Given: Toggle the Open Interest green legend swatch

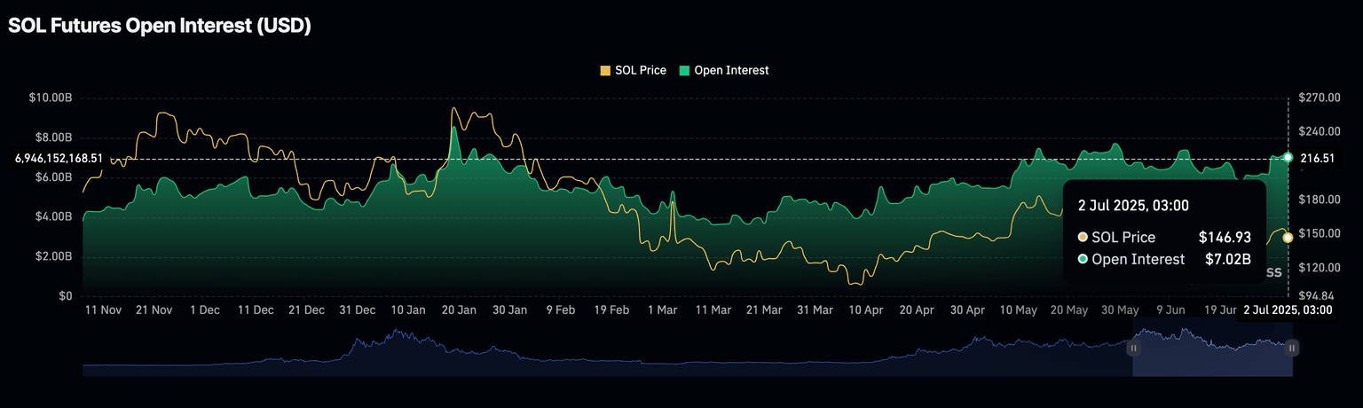Looking at the screenshot, I should coord(684,70).
